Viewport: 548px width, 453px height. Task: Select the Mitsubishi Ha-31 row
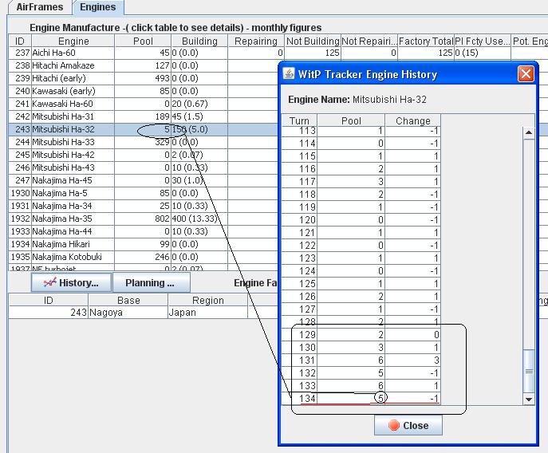pyautogui.click(x=144, y=116)
